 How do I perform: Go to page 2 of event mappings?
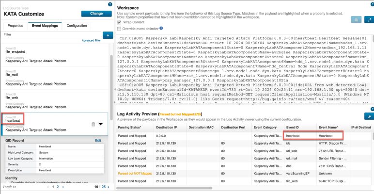(58, 187)
